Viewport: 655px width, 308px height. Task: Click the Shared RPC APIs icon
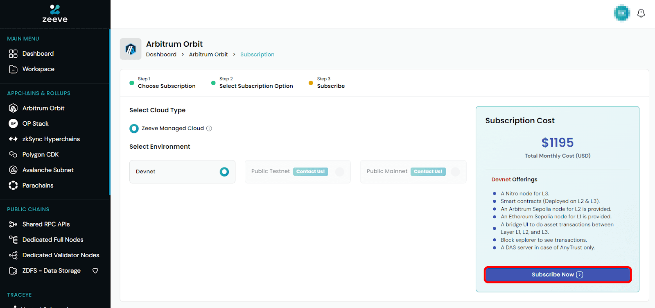13,224
